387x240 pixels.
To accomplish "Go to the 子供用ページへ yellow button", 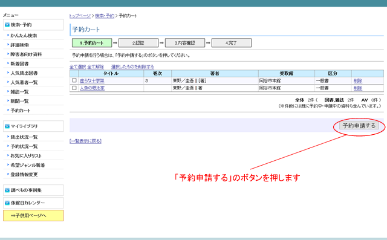I will [33, 216].
